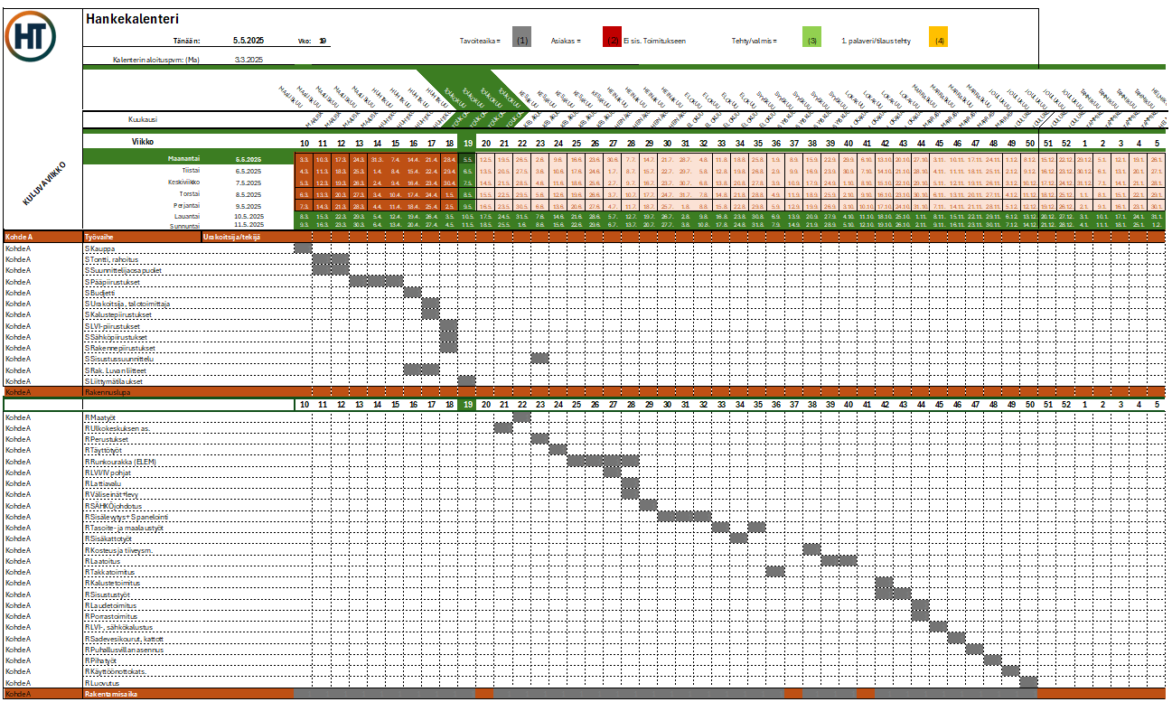Click the Torstai day label
The width and height of the screenshot is (1172, 702).
[190, 193]
